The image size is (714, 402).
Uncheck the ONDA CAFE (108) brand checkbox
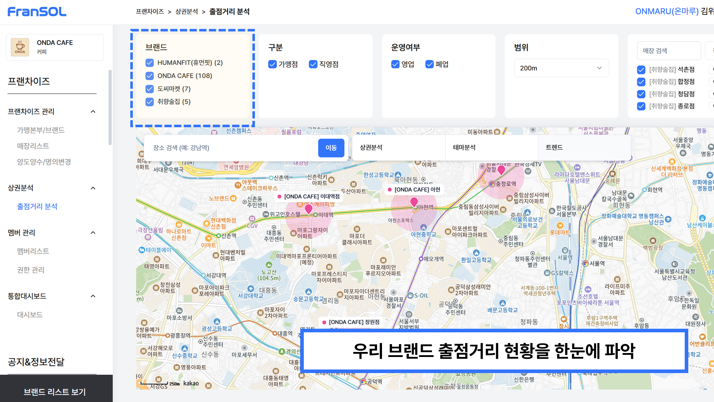150,76
